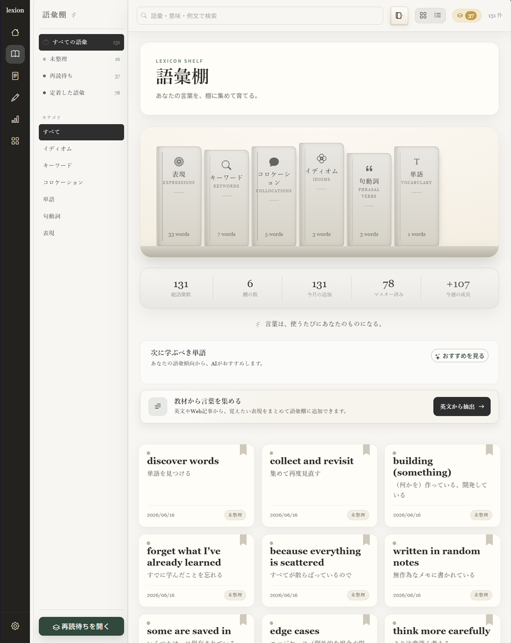Image resolution: width=511 pixels, height=643 pixels.
Task: Open the イディオム Idioms book
Action: pos(321,194)
